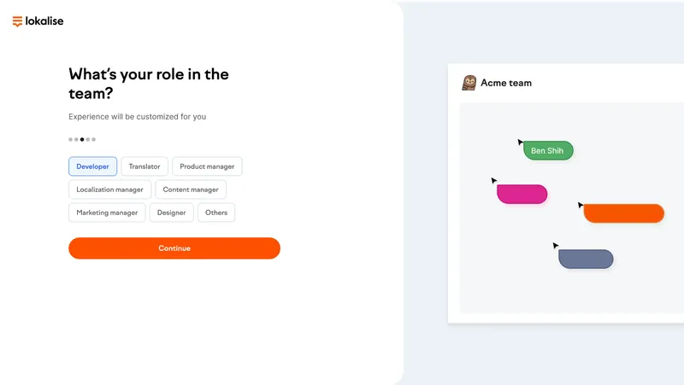Image resolution: width=684 pixels, height=385 pixels.
Task: Pick the Designer role chip
Action: pyautogui.click(x=171, y=213)
